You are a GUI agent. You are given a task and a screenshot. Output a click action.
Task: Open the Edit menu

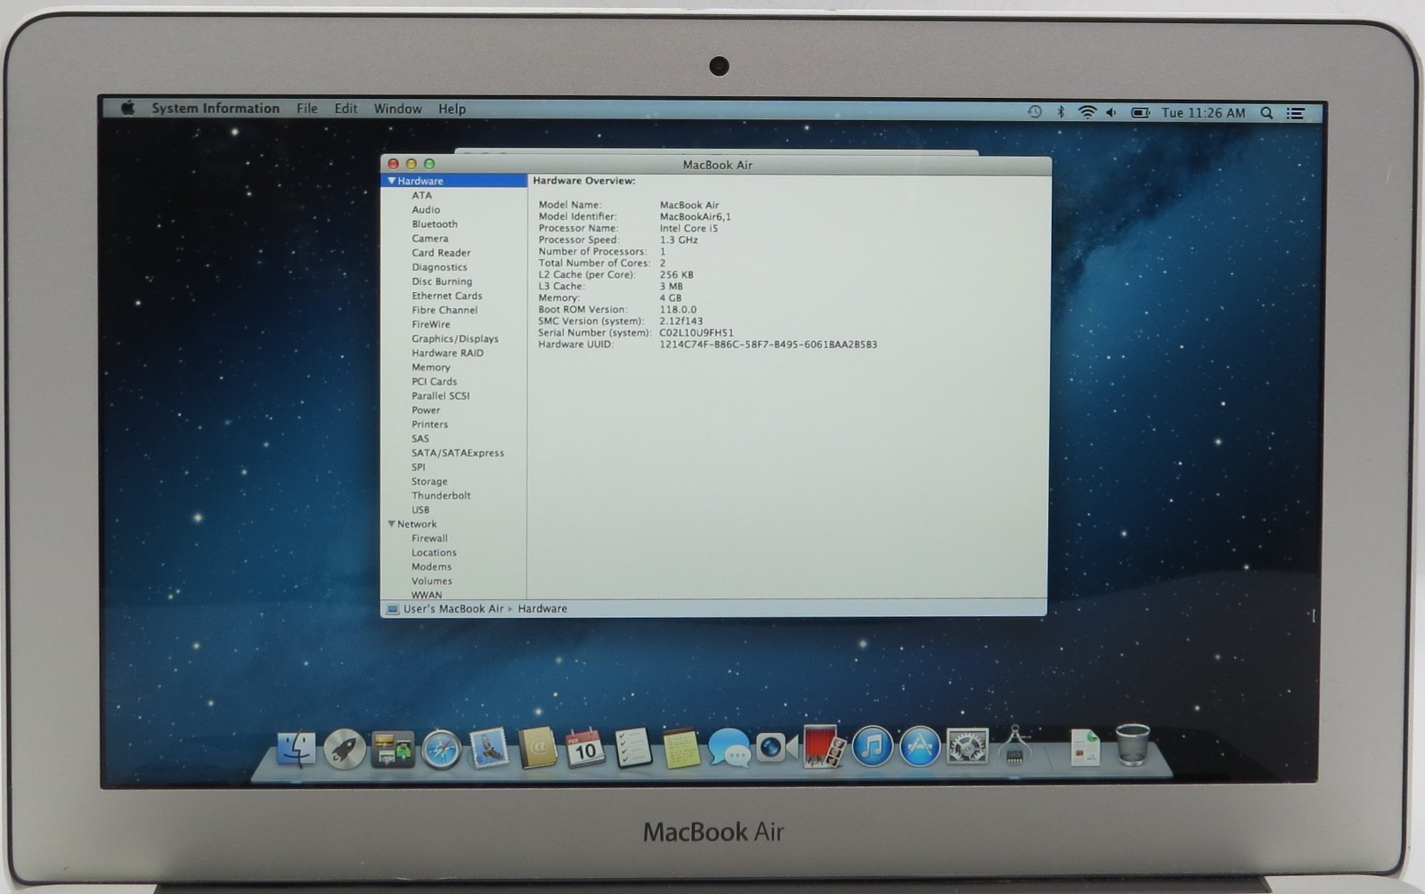[346, 109]
